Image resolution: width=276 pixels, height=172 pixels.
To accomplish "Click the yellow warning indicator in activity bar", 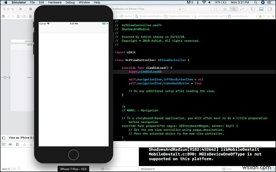I will pos(181,9).
